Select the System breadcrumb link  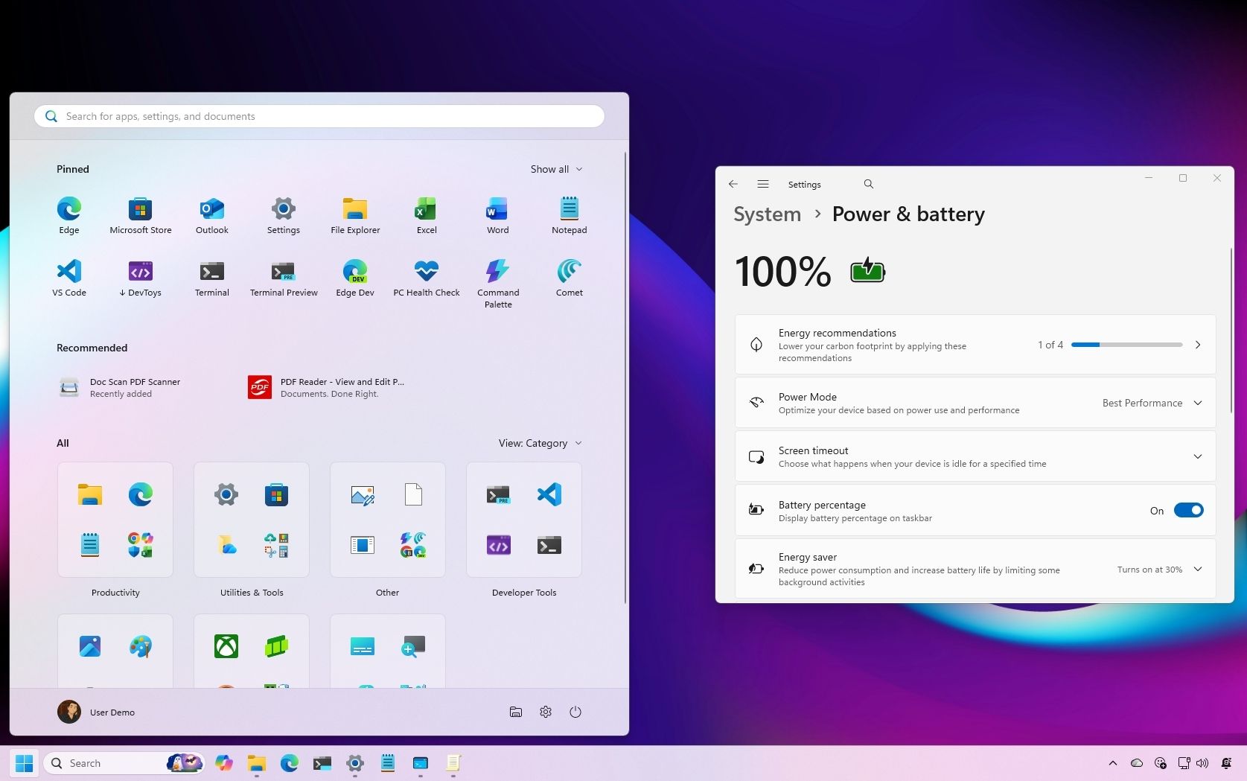point(767,214)
